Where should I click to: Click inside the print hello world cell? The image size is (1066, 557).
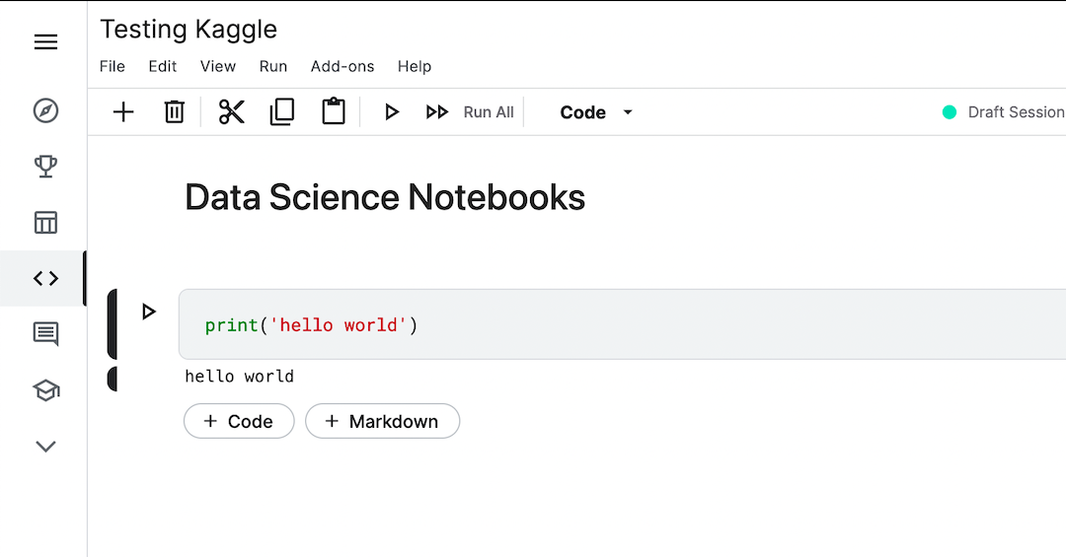(592, 325)
